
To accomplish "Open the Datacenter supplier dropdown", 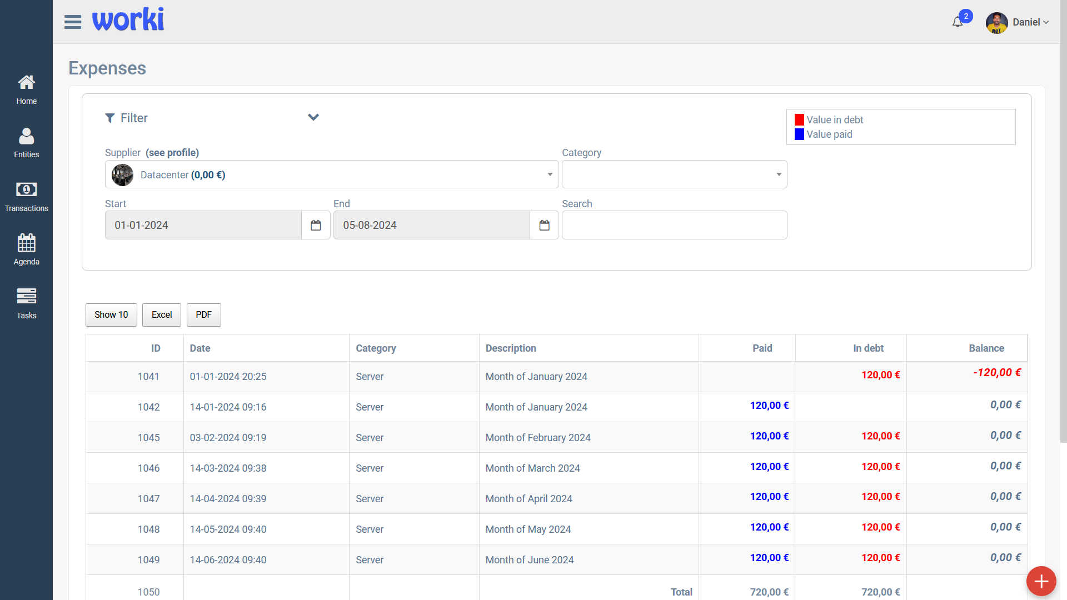I will (x=332, y=174).
